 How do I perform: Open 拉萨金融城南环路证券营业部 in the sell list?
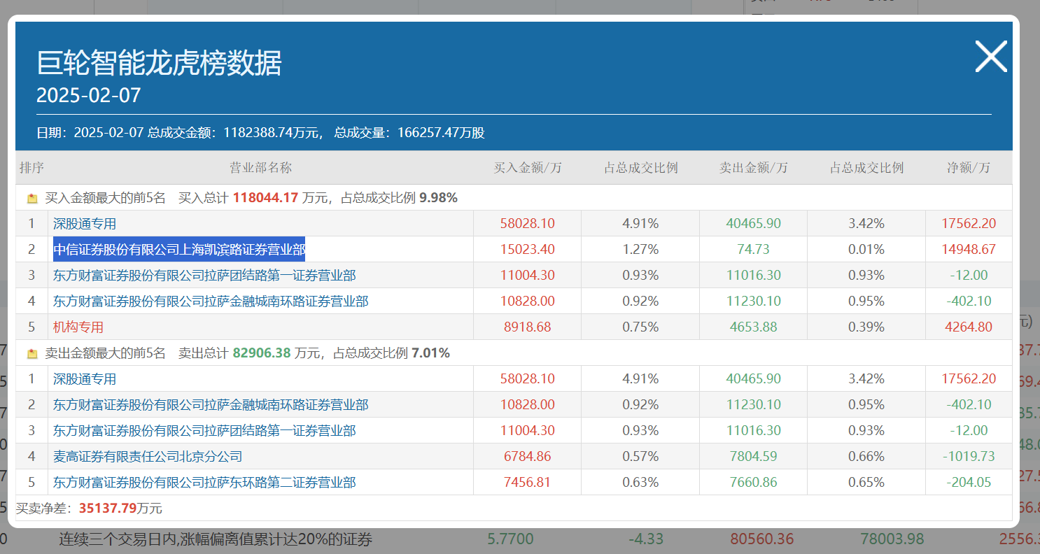[x=211, y=405]
